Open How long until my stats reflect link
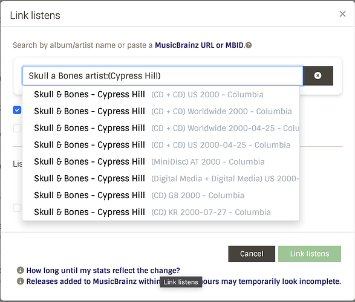Viewport: 355px width, 302px height. 103,271
